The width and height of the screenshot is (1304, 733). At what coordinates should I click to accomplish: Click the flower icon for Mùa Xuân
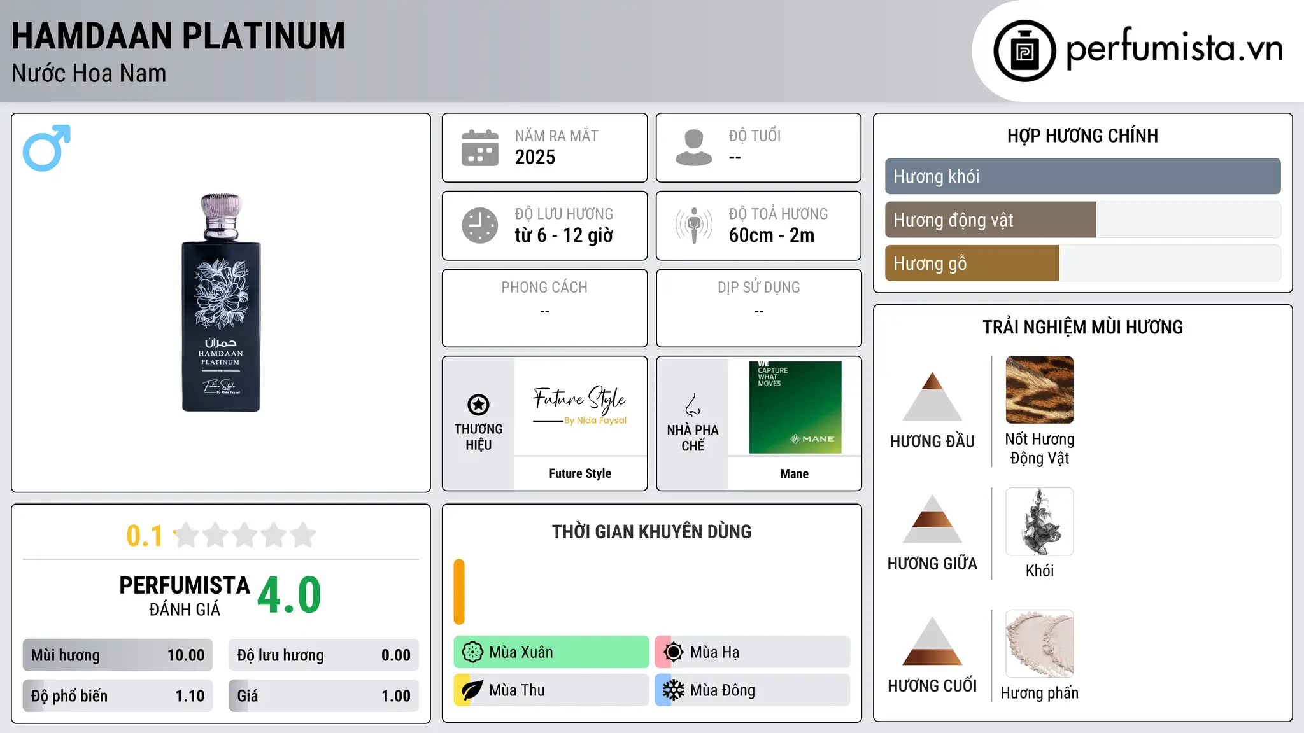point(472,652)
